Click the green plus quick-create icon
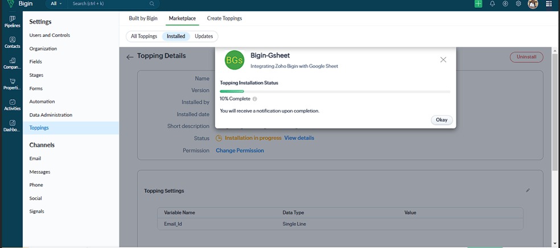 pyautogui.click(x=478, y=3)
